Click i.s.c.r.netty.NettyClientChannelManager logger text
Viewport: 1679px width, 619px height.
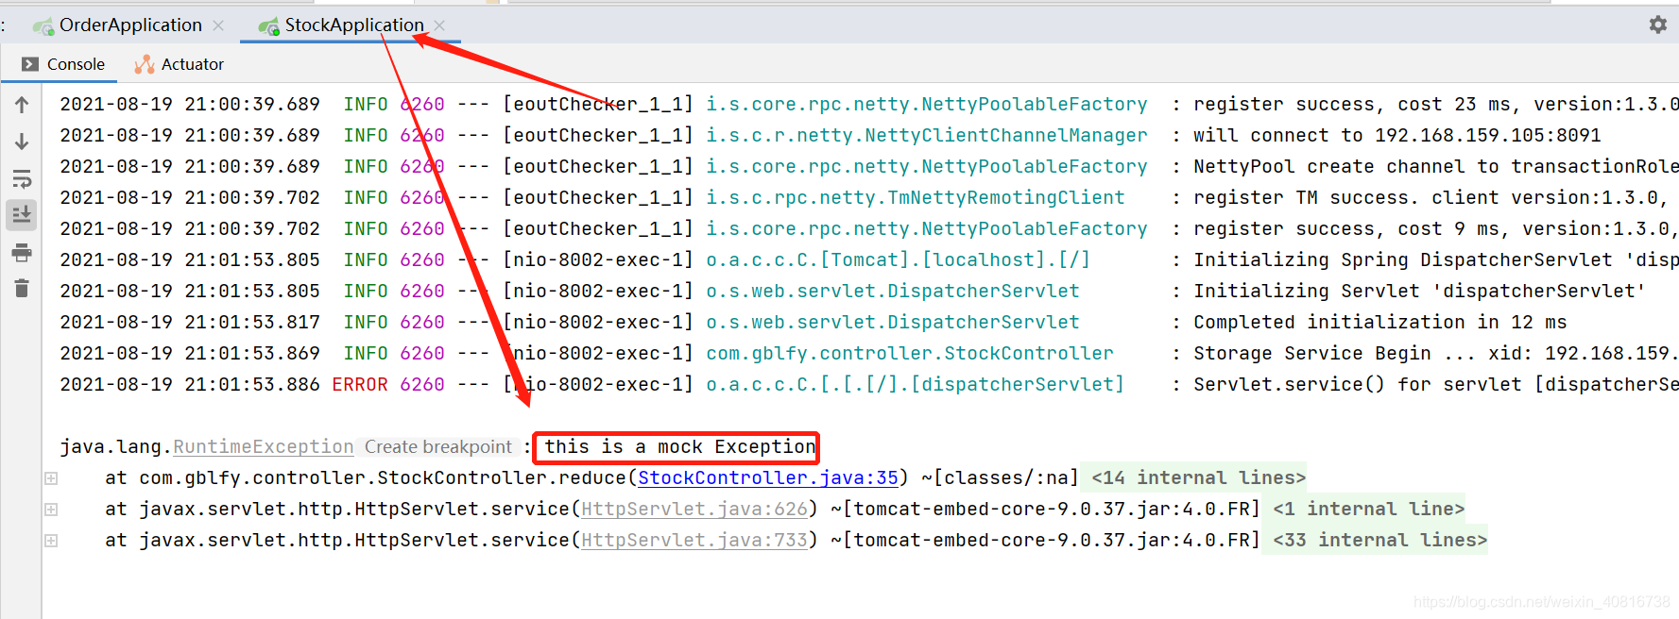927,135
